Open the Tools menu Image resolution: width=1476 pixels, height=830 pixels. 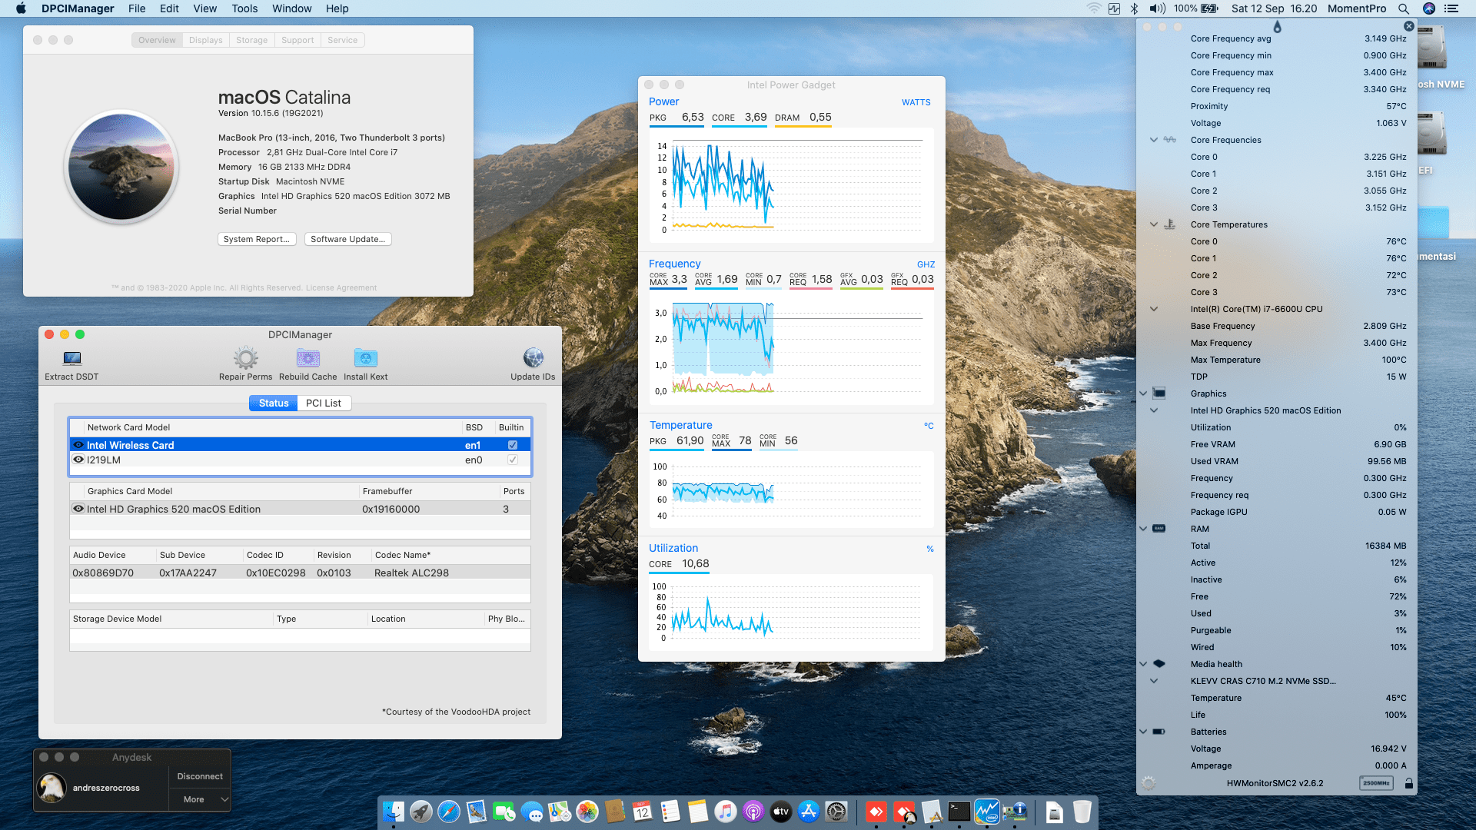point(244,8)
